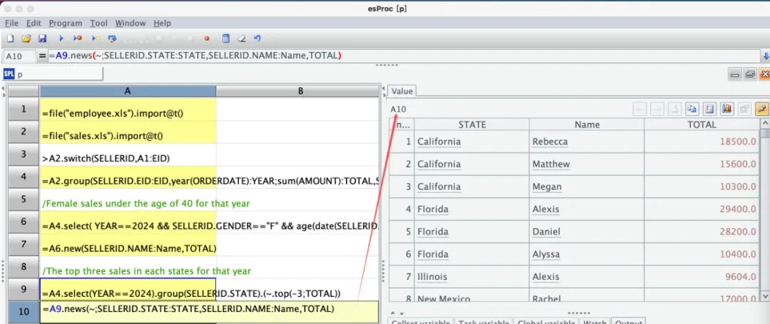Click scrollbar down arrow in Value table
The width and height of the screenshot is (770, 324).
765,299
